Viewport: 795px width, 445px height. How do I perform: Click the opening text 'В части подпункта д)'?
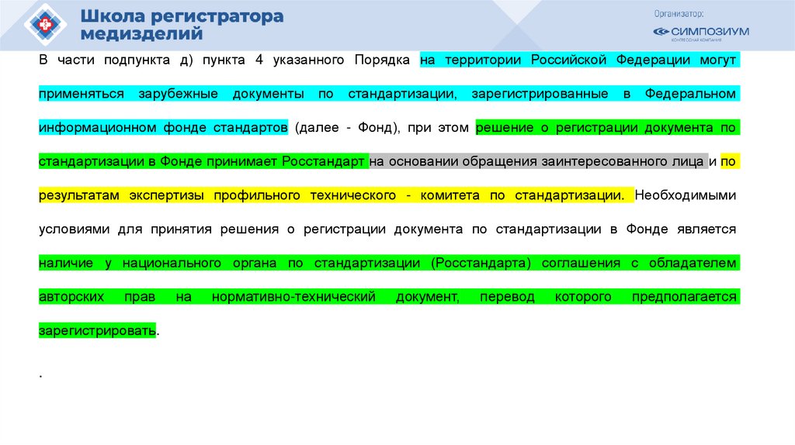pyautogui.click(x=116, y=60)
